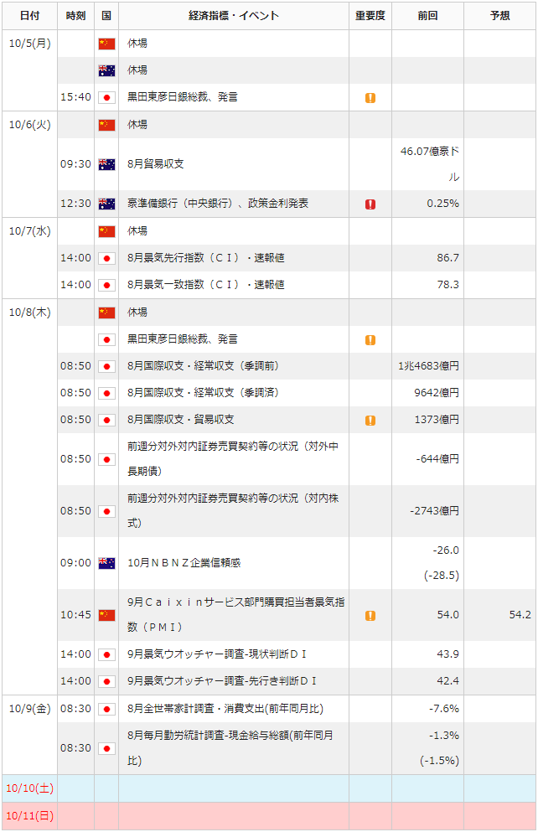Click Japan flag for 8月景気先行指数 row
This screenshot has width=538, height=832.
pyautogui.click(x=106, y=258)
